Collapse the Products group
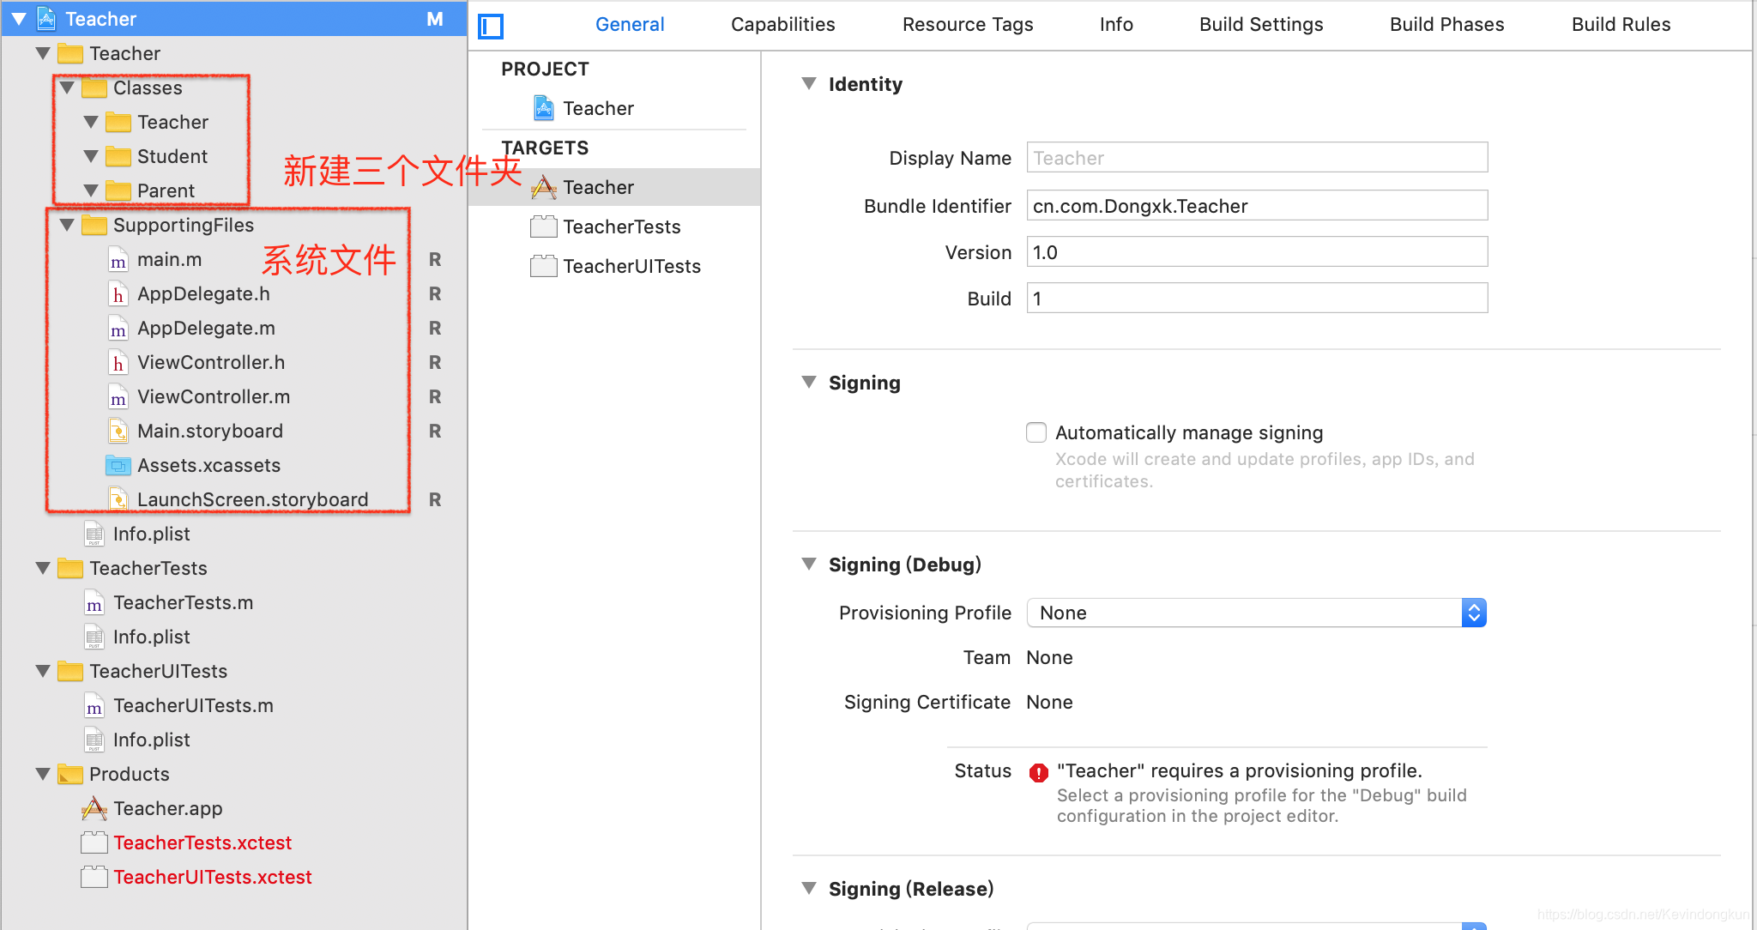1757x930 pixels. point(43,774)
